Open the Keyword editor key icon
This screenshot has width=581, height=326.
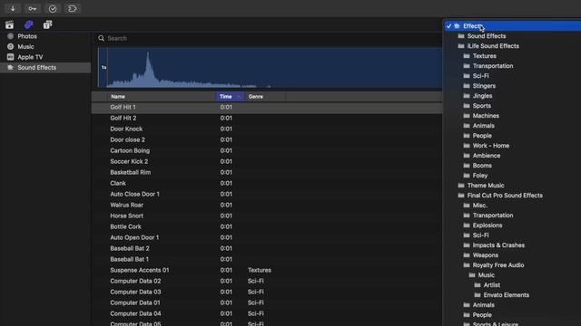pos(33,8)
